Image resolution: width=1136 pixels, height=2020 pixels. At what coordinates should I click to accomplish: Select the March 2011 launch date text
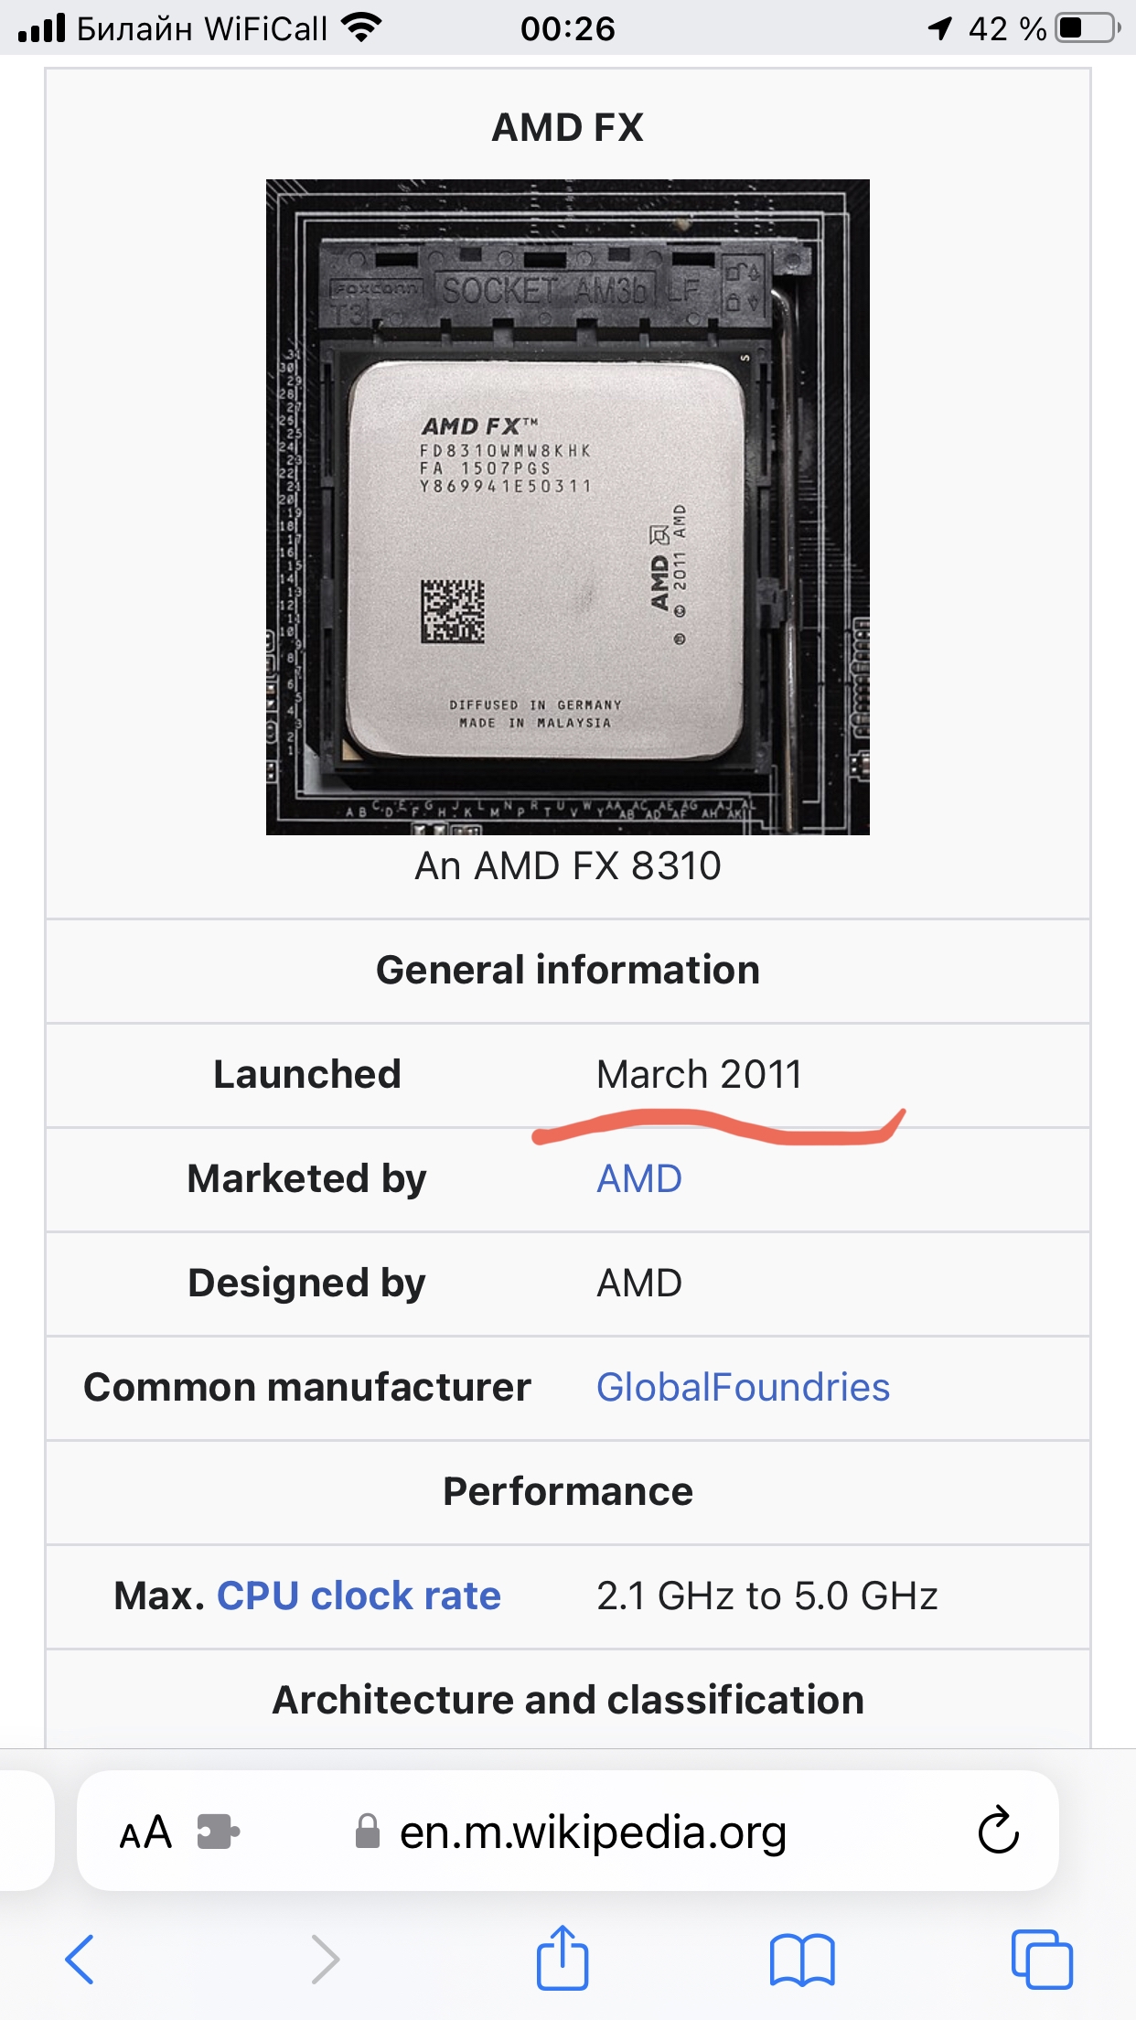[x=699, y=1074]
